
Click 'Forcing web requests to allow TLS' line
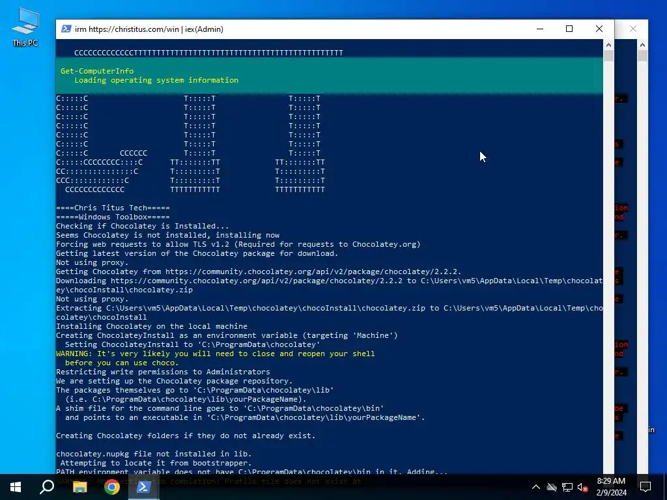click(238, 245)
